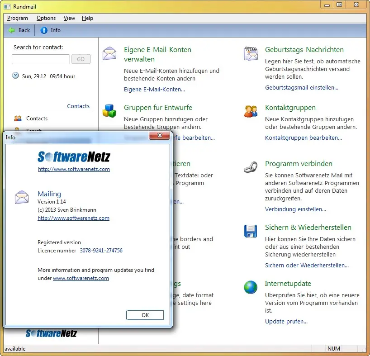Click the 'available' status bar text

(x=15, y=349)
